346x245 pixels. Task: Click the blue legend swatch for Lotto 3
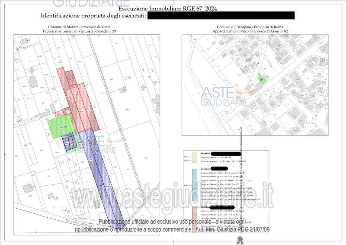tap(194, 185)
